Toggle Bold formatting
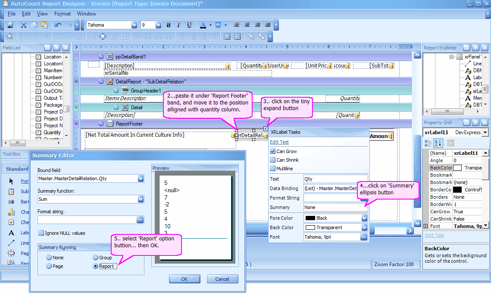This screenshot has width=491, height=295. 169,25
